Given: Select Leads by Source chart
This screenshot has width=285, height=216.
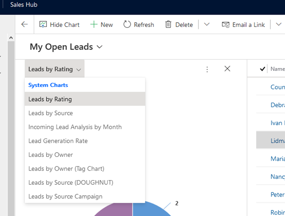Looking at the screenshot, I should point(51,113).
